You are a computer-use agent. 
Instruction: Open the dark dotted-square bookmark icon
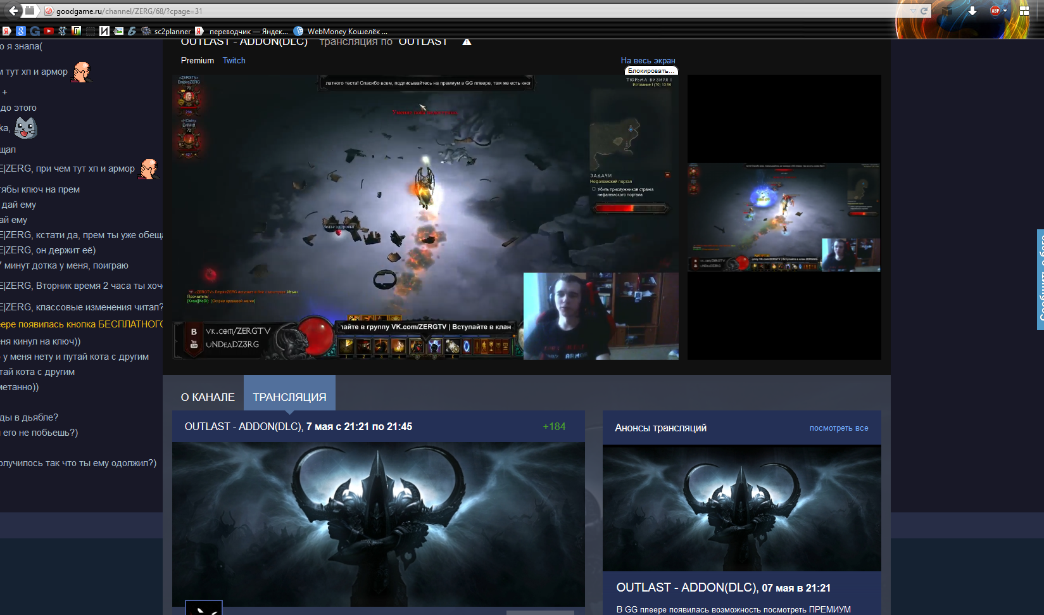point(91,31)
